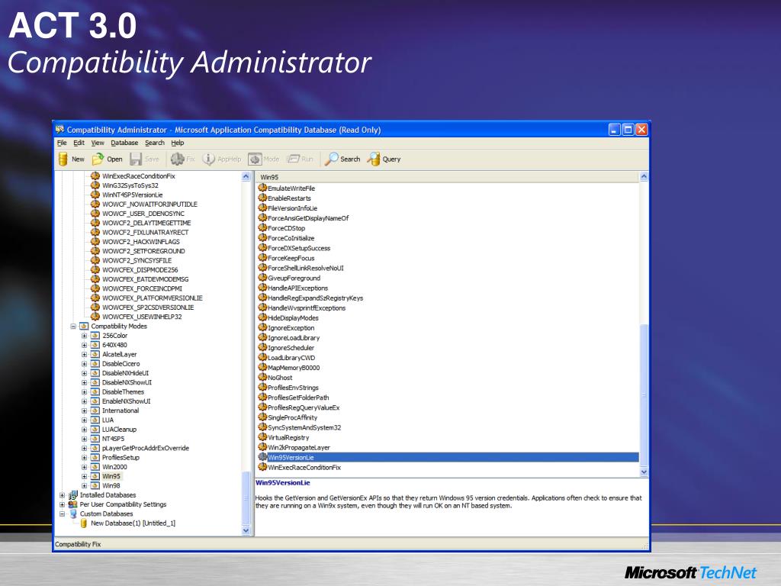781x586 pixels.
Task: Click the DisableThemes mode icon in tree
Action: [x=95, y=391]
